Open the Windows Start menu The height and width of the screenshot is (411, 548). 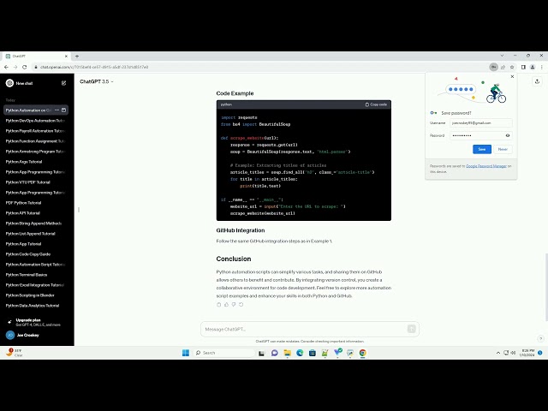tap(186, 353)
